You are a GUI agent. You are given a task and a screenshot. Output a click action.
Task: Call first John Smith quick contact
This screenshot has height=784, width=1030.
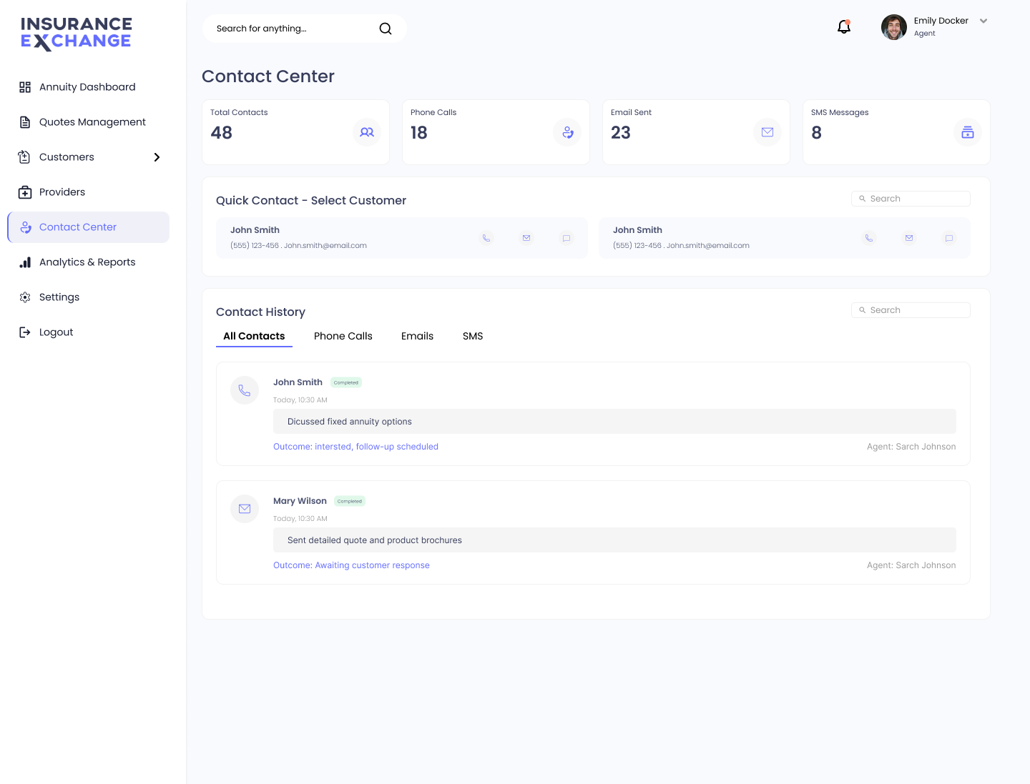[x=486, y=238]
